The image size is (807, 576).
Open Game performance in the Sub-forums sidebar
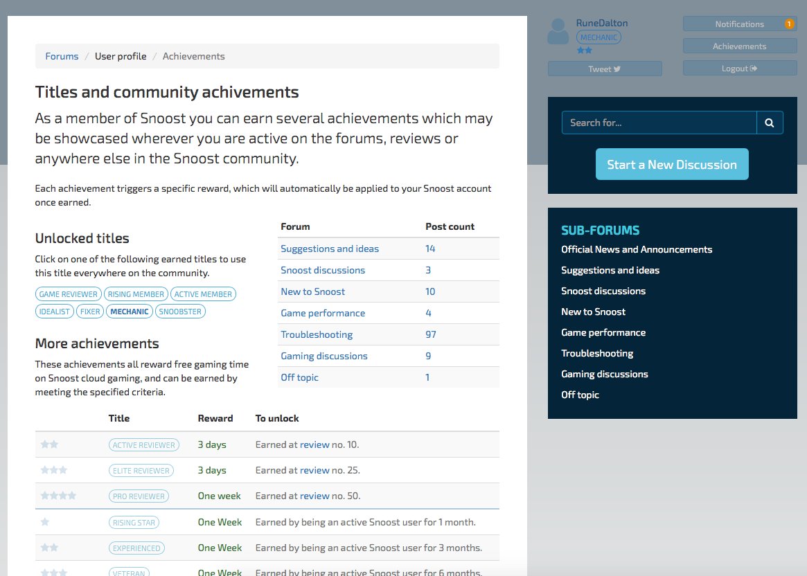pos(603,333)
